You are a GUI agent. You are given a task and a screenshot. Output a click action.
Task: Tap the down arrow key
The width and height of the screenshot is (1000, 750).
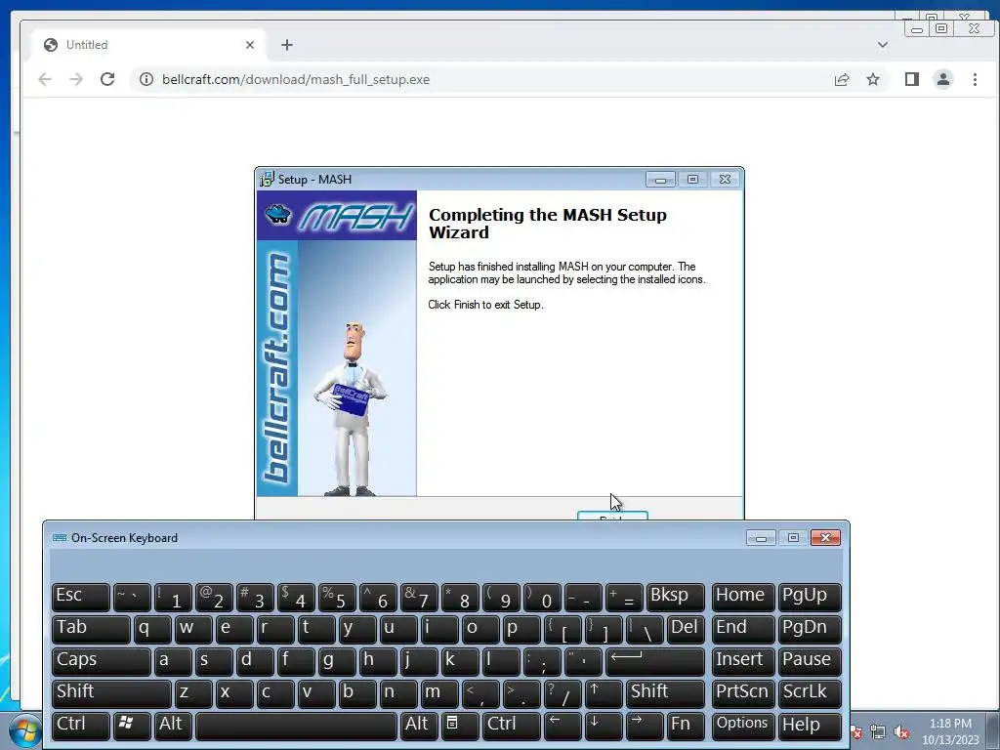click(x=604, y=726)
